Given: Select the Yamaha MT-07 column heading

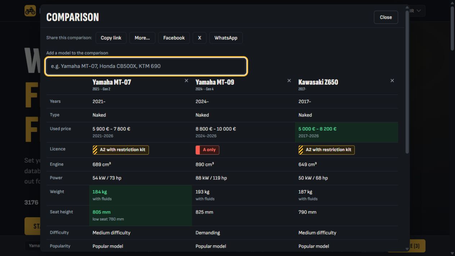Looking at the screenshot, I should 112,82.
